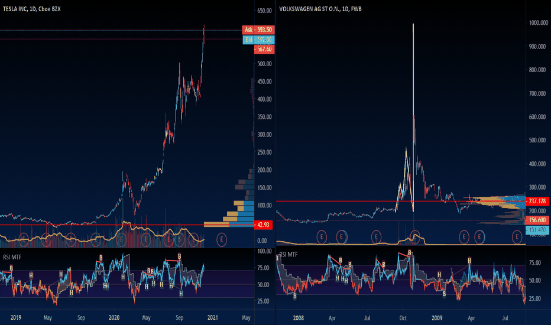Click the 2020 label on Tesla time axis
The height and width of the screenshot is (325, 551).
[114, 318]
